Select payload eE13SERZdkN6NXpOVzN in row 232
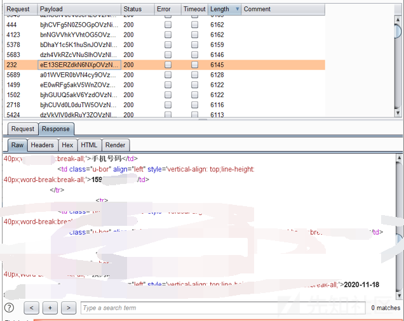The height and width of the screenshot is (321, 404). (x=79, y=65)
